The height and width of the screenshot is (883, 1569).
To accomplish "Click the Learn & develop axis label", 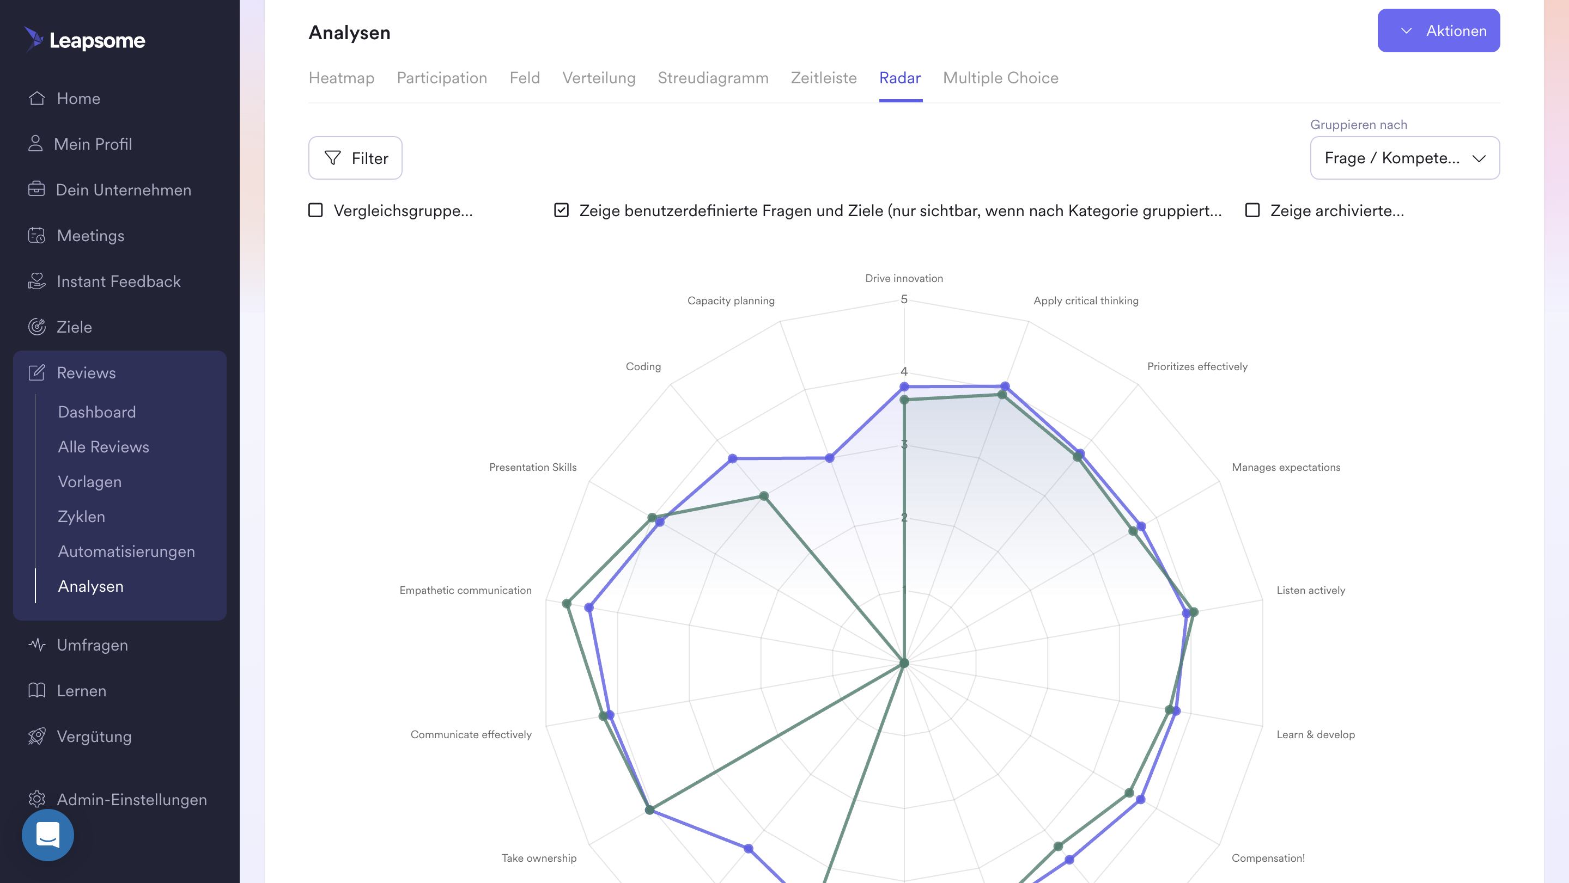I will (x=1316, y=734).
